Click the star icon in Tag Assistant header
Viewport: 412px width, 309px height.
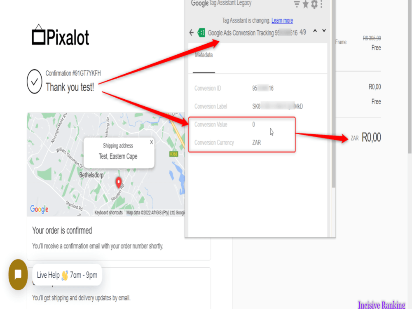click(305, 4)
